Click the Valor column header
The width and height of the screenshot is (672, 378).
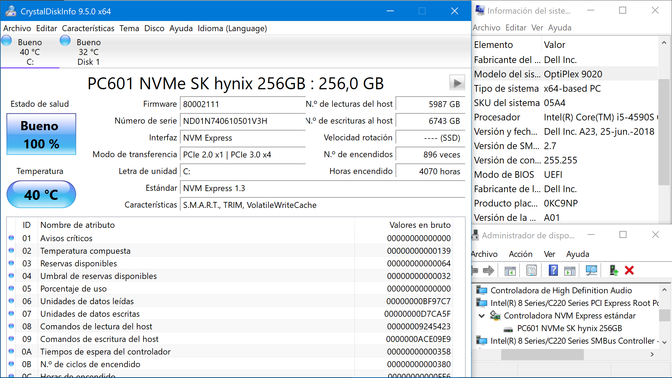tap(600, 45)
